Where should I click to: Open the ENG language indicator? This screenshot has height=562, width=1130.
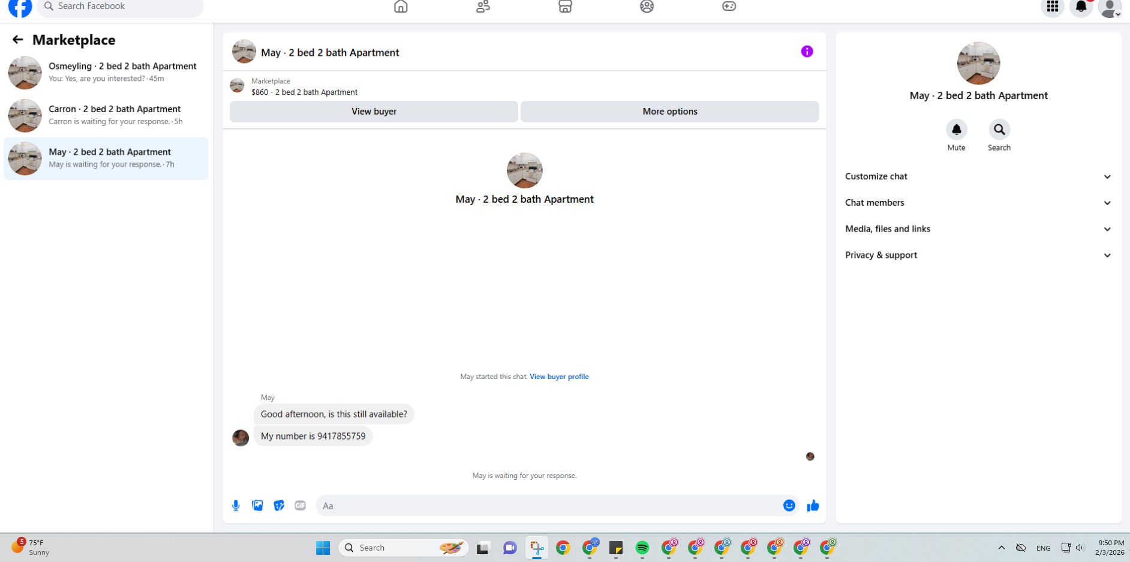point(1043,548)
